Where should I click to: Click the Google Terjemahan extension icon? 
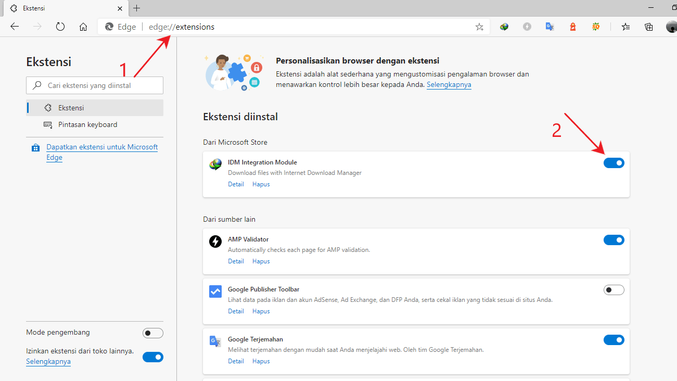(215, 341)
